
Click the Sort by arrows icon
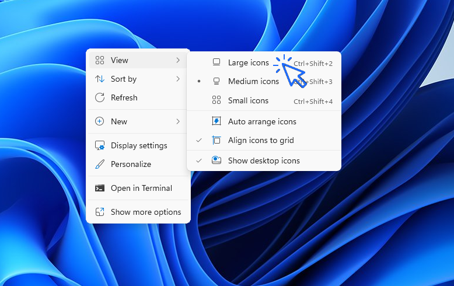point(100,79)
